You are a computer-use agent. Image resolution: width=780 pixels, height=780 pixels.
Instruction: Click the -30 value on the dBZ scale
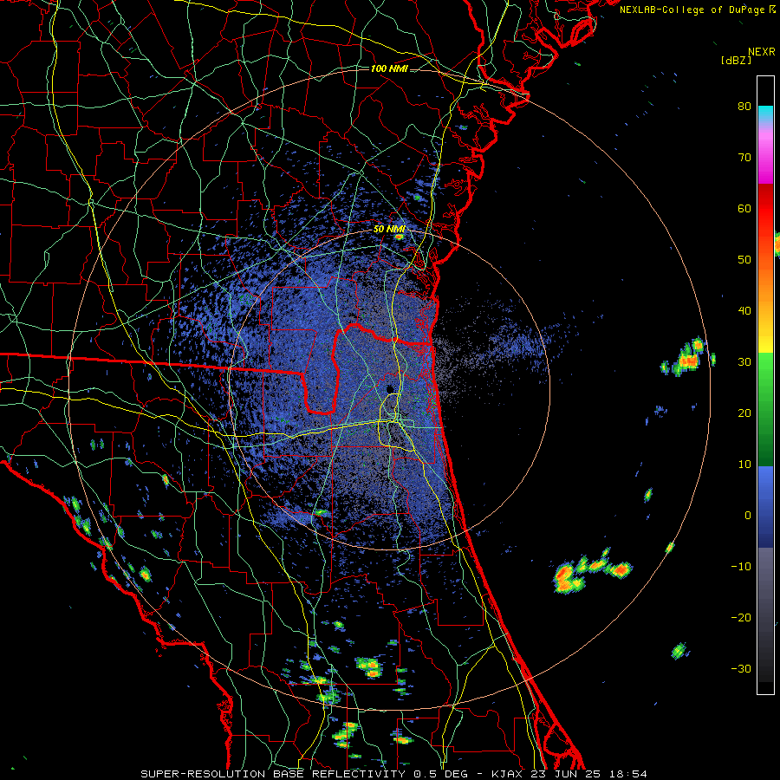pyautogui.click(x=741, y=669)
